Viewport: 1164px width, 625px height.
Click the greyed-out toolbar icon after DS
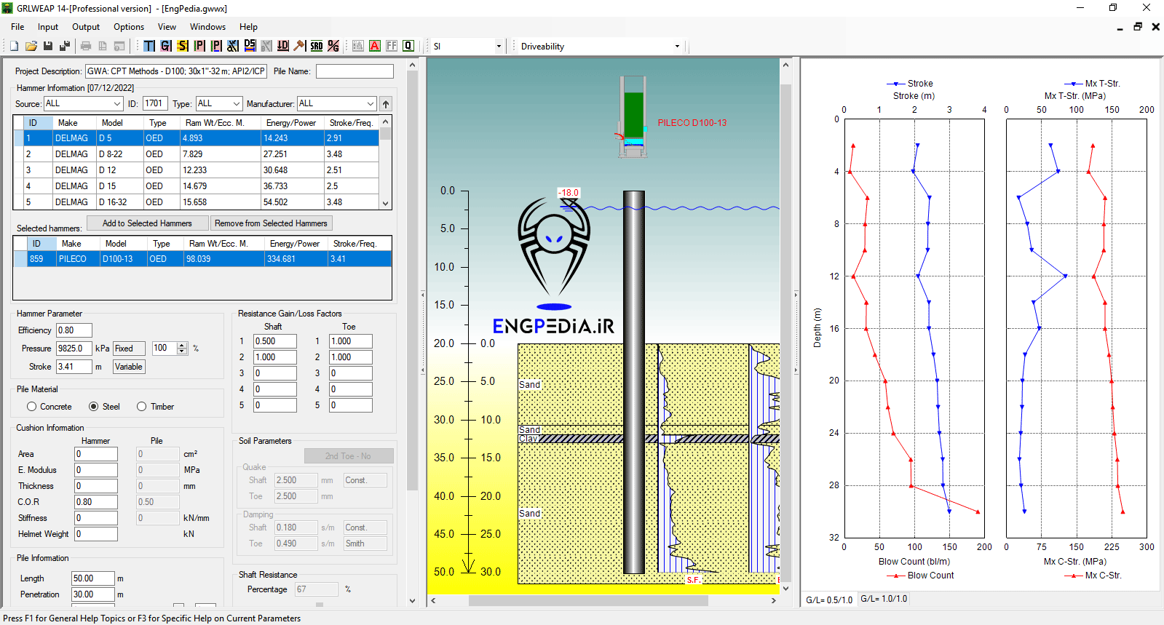[266, 46]
